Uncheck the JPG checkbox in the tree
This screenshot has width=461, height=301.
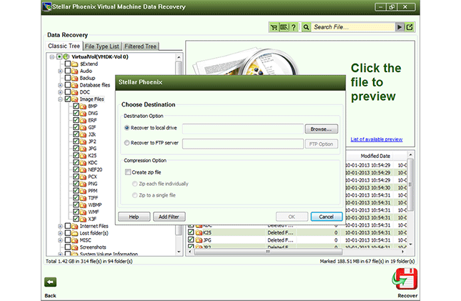tap(76, 149)
